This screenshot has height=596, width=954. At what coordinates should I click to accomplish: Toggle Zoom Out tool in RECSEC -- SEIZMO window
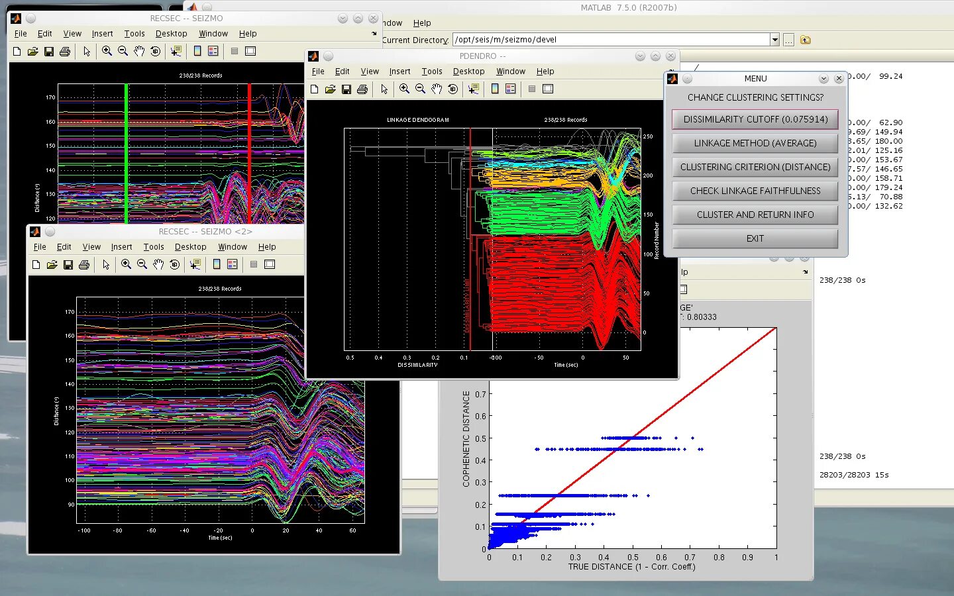pos(123,51)
